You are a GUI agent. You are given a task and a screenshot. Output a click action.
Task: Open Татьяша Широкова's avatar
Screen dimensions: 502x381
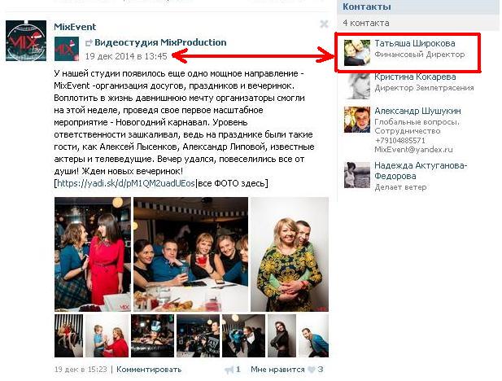356,53
